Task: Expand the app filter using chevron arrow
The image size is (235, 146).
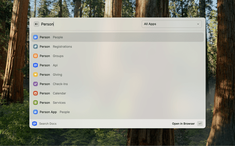Action: click(198, 24)
